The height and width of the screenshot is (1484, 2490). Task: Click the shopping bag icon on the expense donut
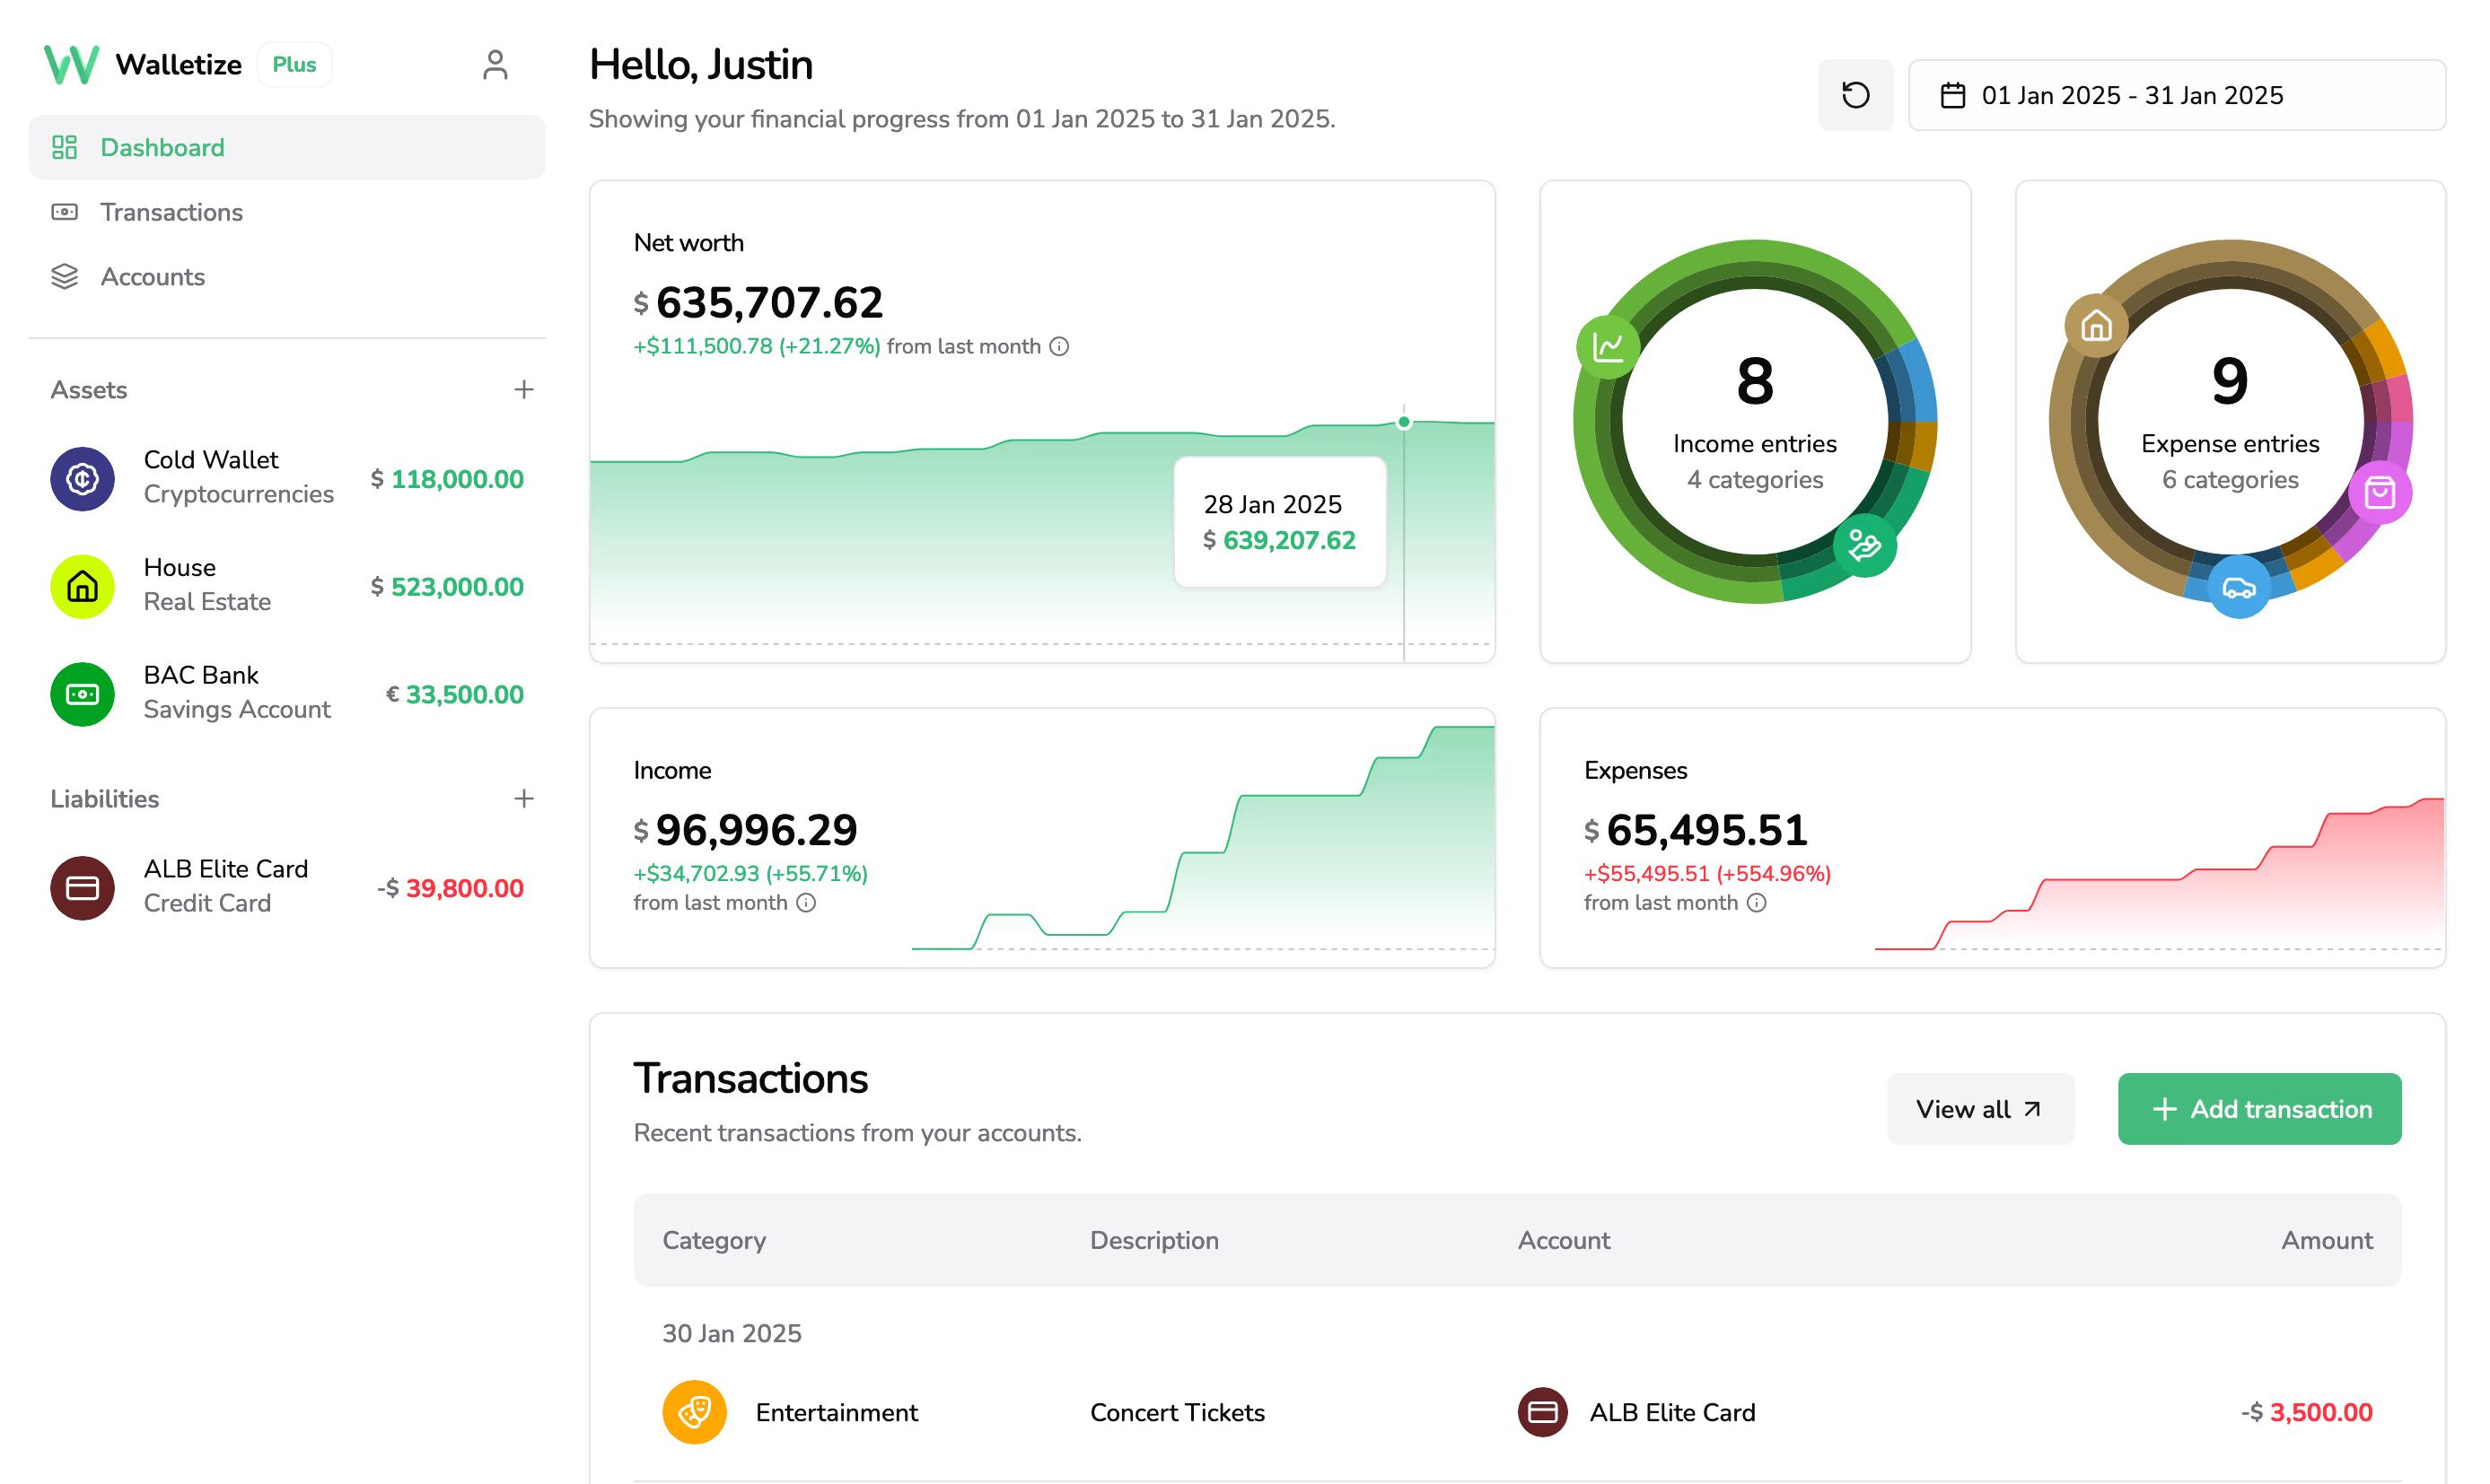coord(2380,492)
